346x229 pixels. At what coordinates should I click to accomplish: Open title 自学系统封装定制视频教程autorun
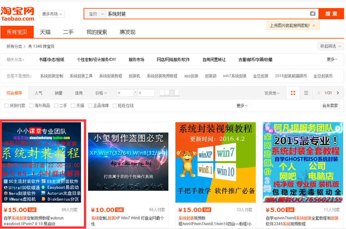(34, 221)
